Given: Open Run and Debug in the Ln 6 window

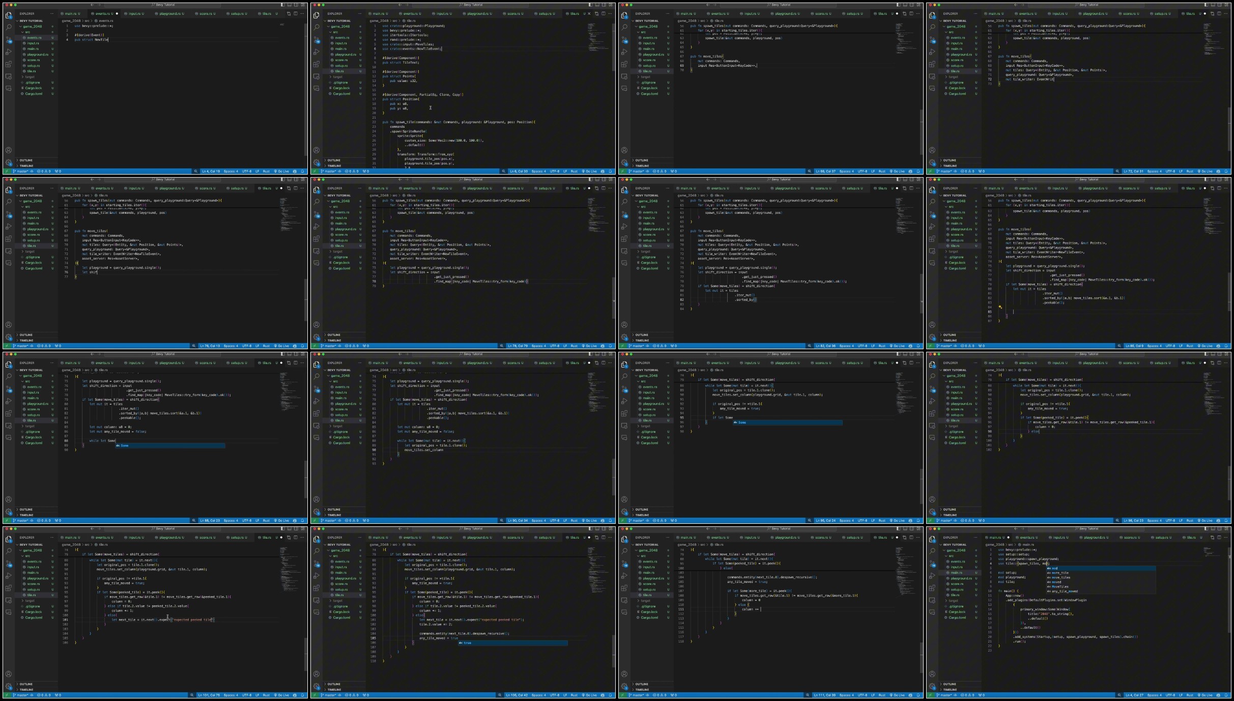Looking at the screenshot, I should pos(317,51).
